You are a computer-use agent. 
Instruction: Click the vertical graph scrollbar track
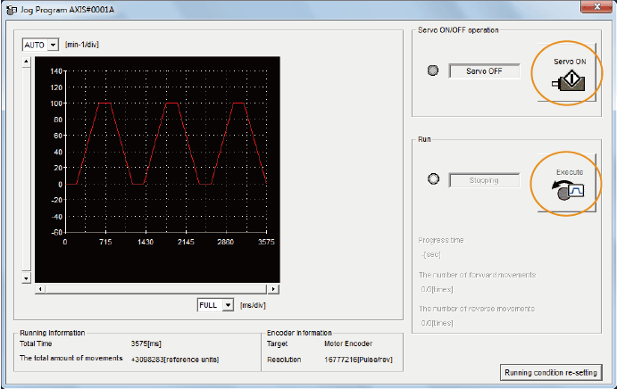(26, 170)
